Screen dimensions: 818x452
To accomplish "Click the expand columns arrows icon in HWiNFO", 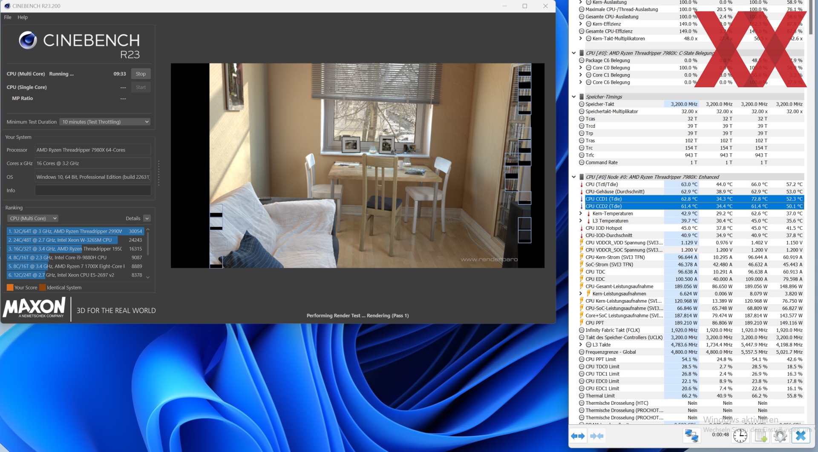I will (578, 436).
